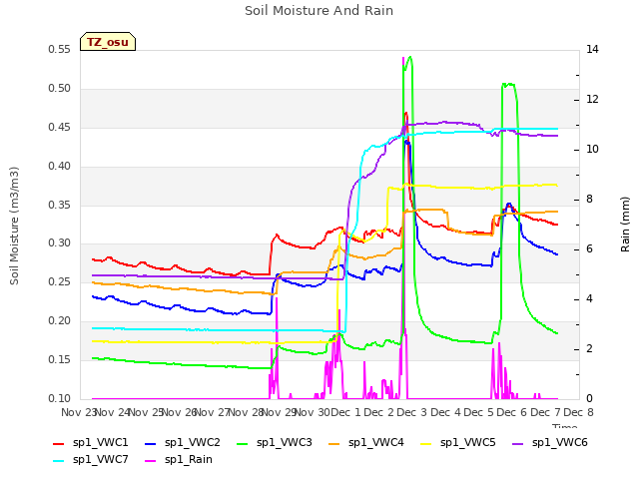Click the red VWC1 spike on Dec 3
This screenshot has height=479, width=639.
pyautogui.click(x=406, y=113)
